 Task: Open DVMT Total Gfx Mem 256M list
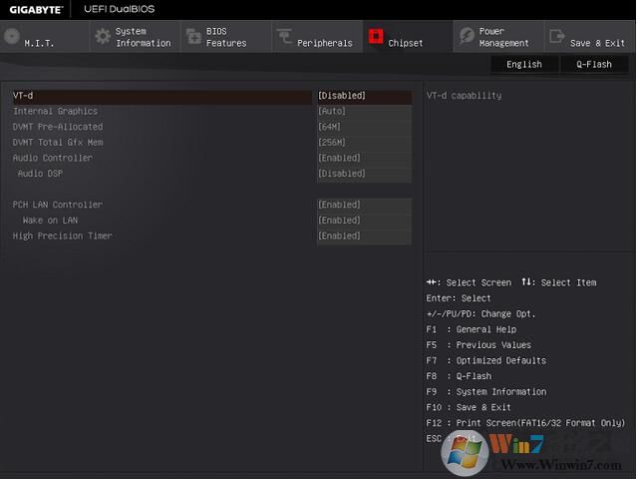(363, 143)
